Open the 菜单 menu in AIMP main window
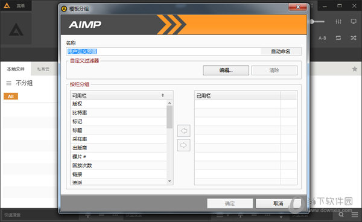This screenshot has width=362, height=222. coord(21,6)
